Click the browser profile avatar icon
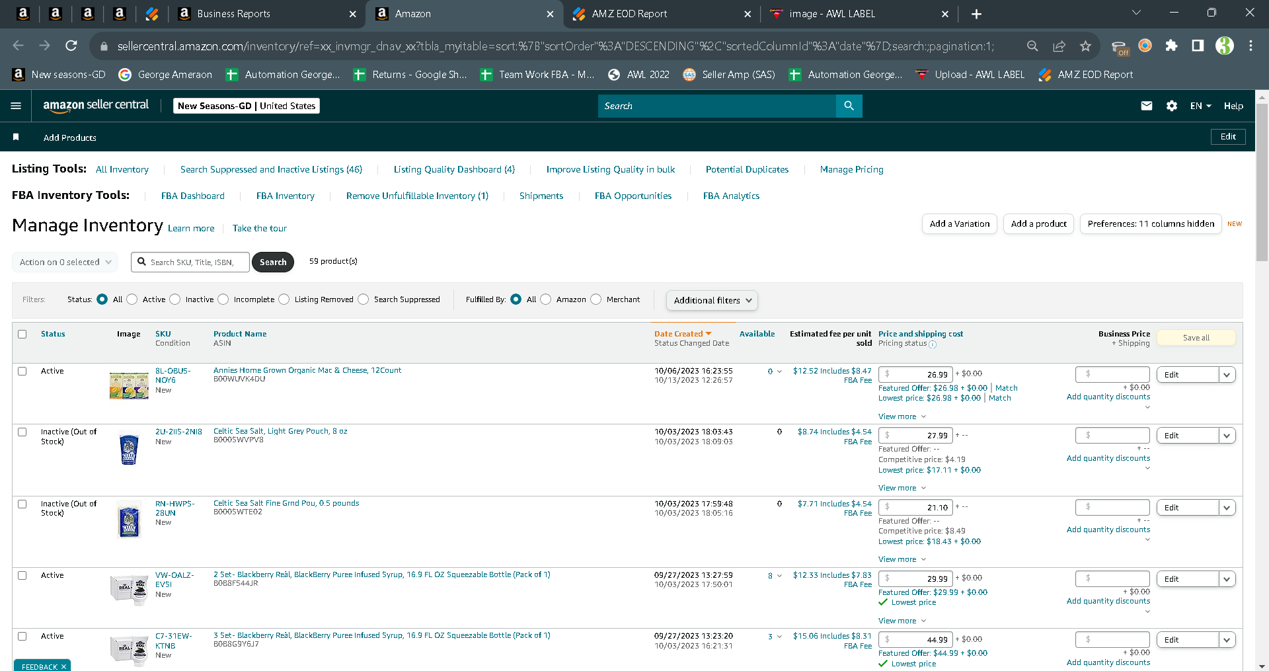 (1224, 46)
